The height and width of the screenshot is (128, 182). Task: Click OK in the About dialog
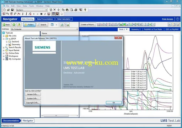tap(114, 103)
